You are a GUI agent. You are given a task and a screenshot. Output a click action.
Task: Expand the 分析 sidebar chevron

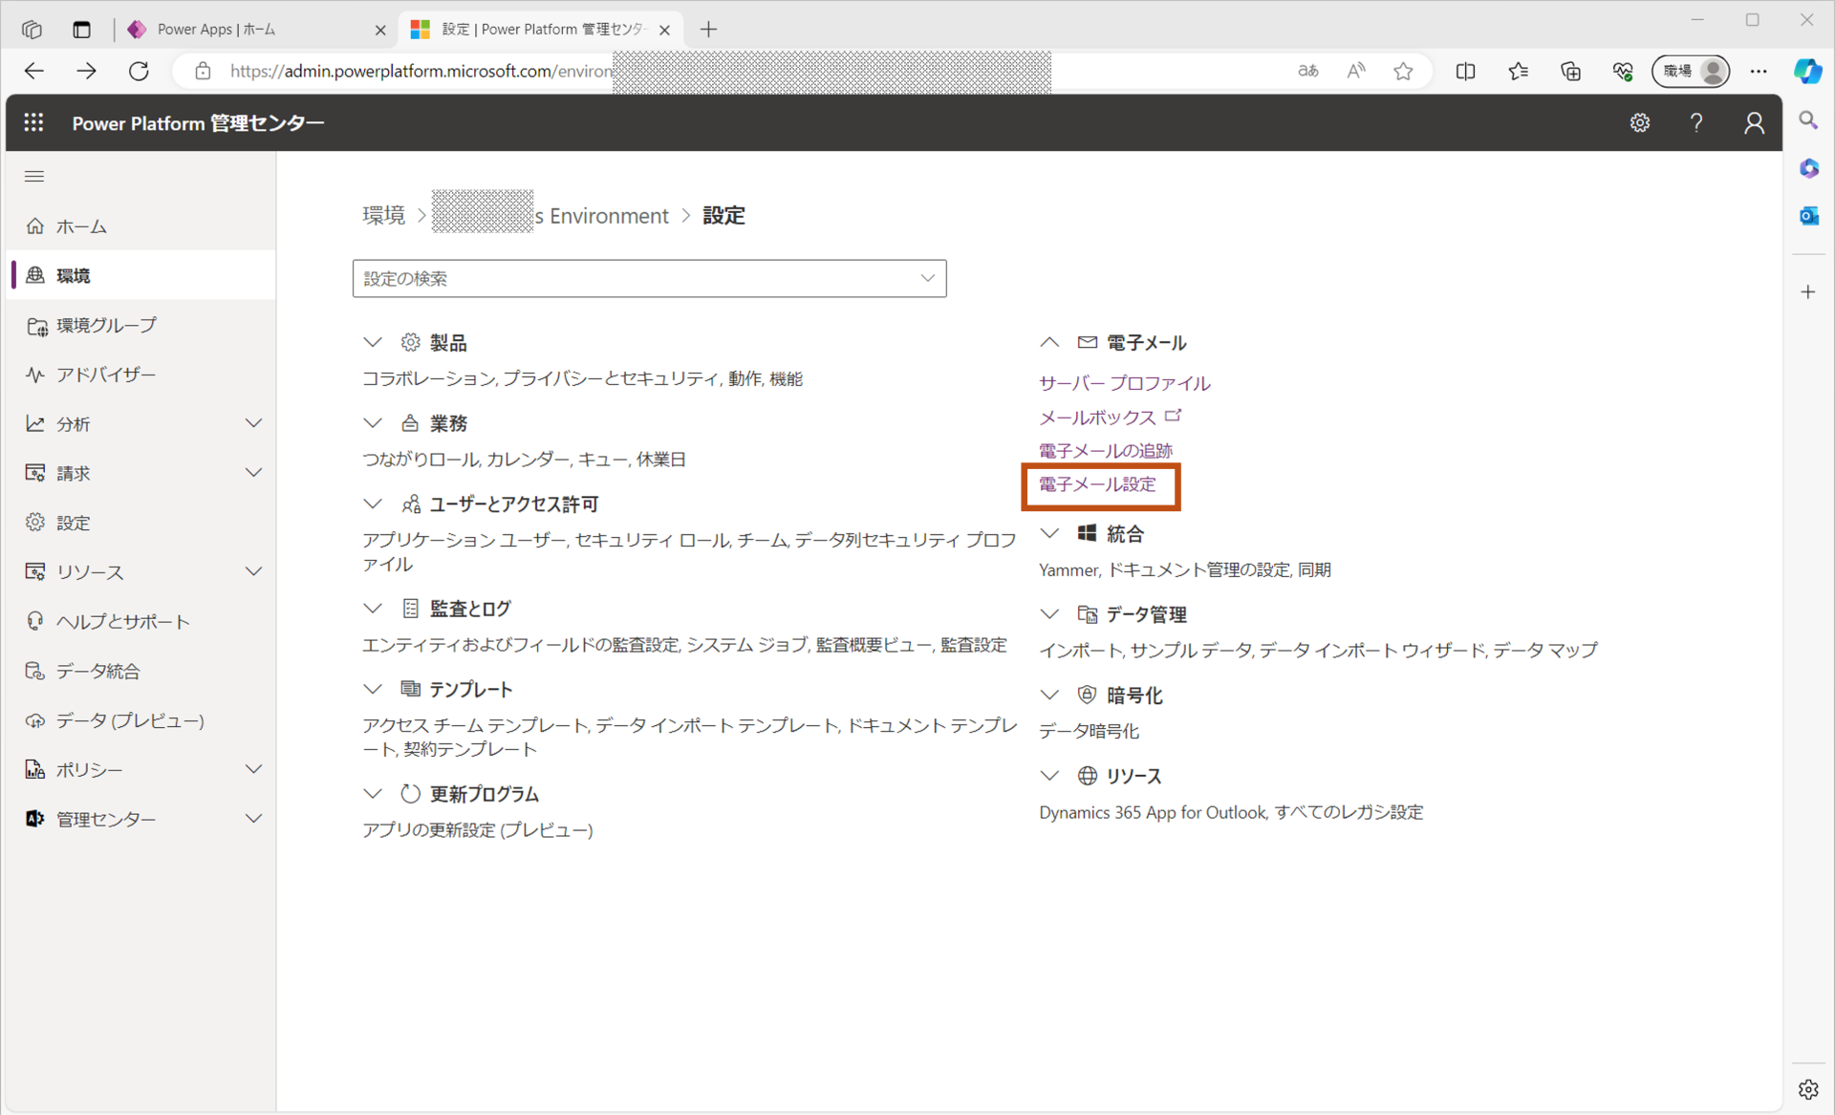pos(253,423)
